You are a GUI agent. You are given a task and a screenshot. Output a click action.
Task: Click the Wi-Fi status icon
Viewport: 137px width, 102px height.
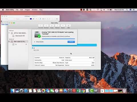point(98,10)
